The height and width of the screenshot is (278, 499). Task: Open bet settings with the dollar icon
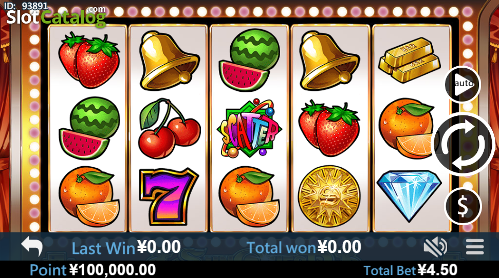pyautogui.click(x=463, y=206)
